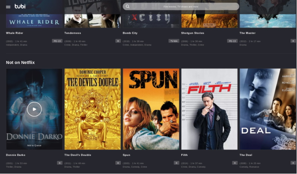This screenshot has height=174, width=297.
Task: Click the TV-MA rating badge for Bomb City
Action: (174, 41)
